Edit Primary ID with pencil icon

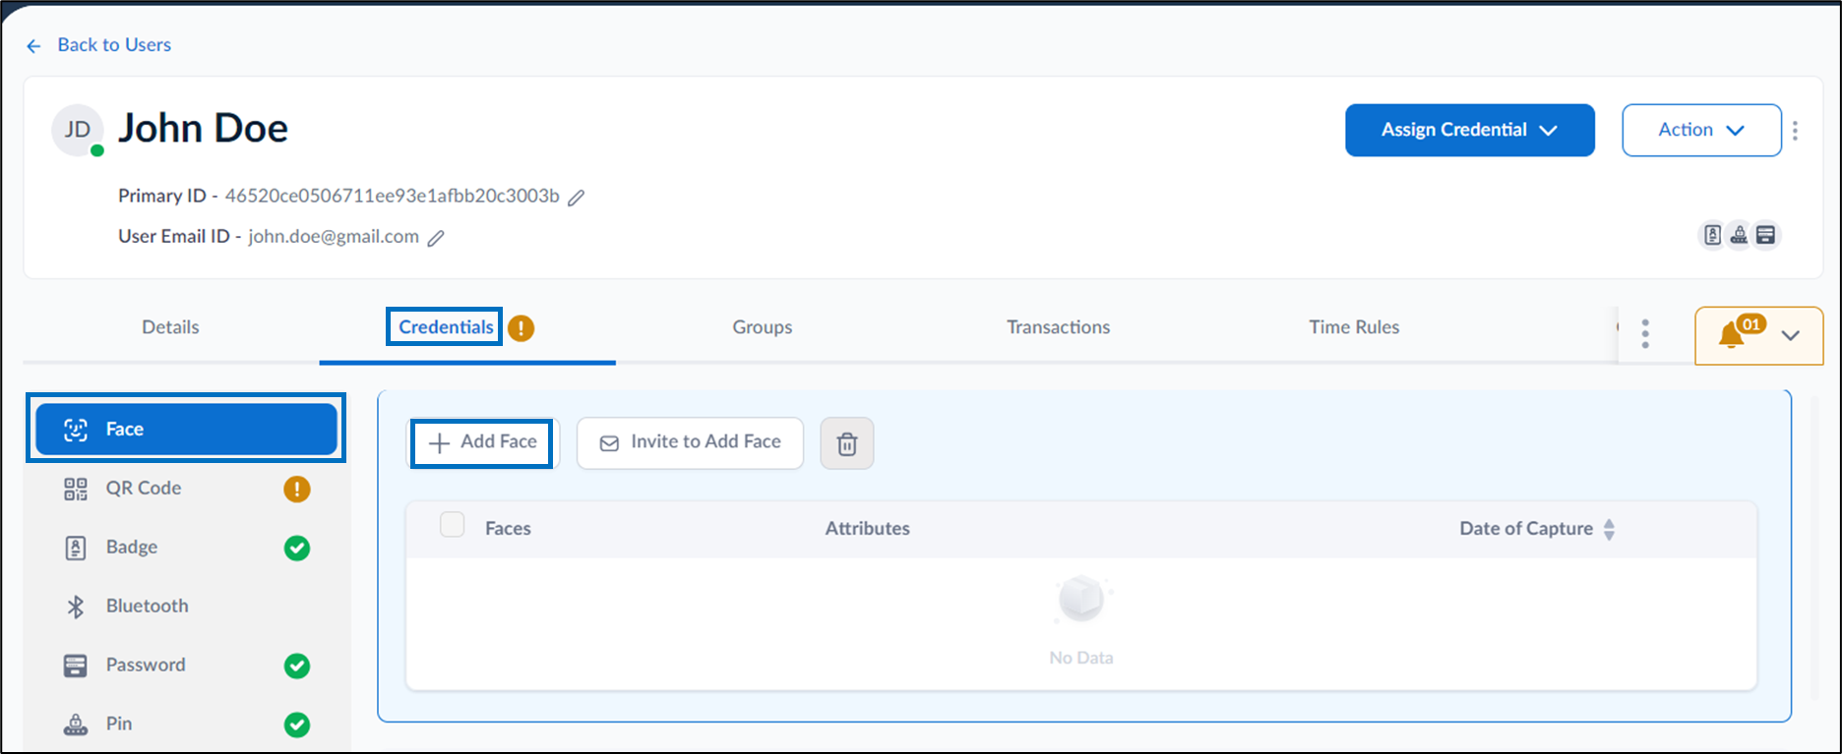[577, 198]
